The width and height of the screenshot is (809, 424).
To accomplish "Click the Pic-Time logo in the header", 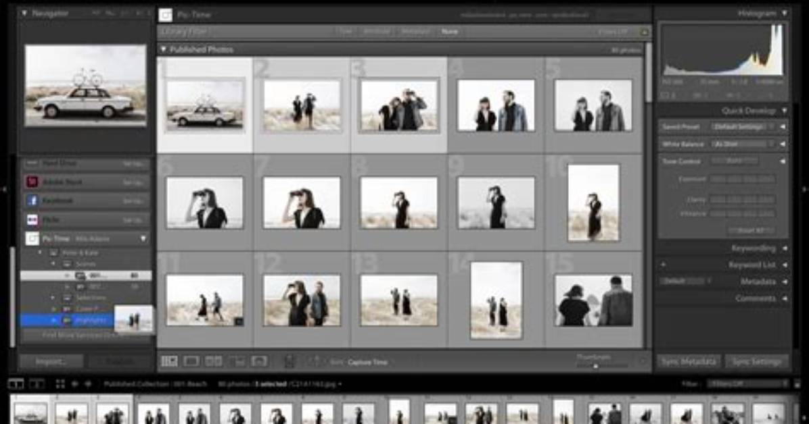I will (x=165, y=15).
